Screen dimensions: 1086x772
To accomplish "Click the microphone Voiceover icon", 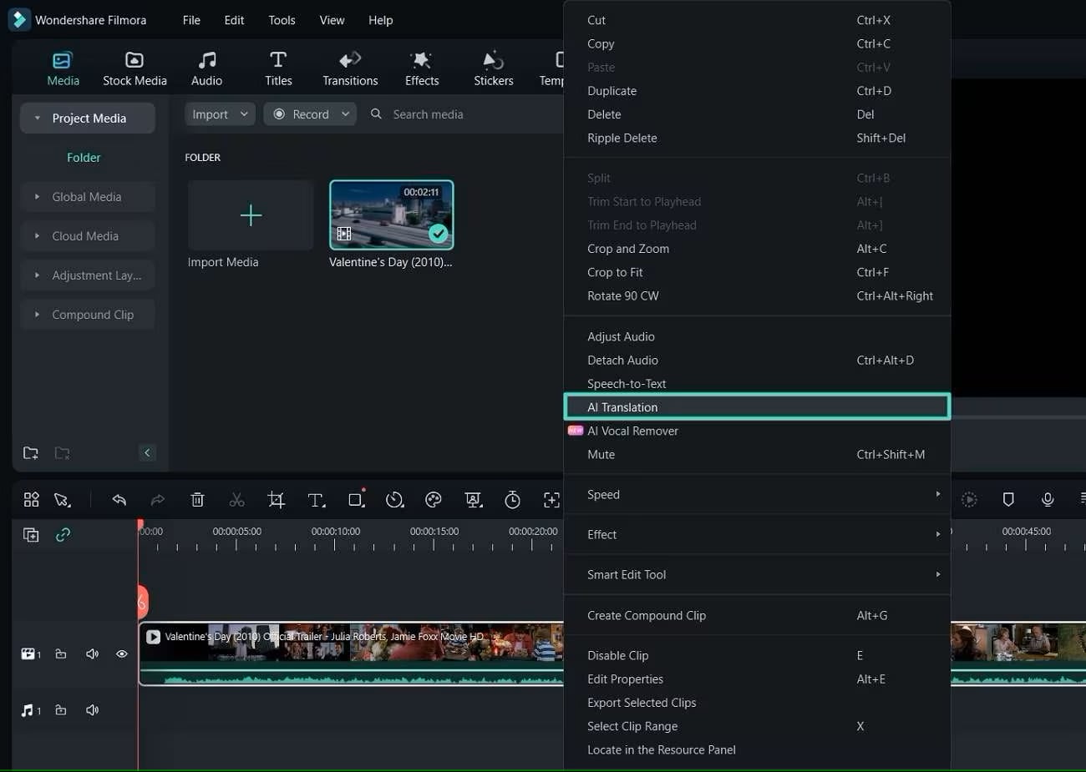I will (1048, 500).
